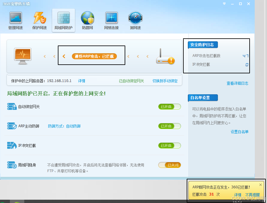Click the 安全防护日志 header

coord(203,45)
